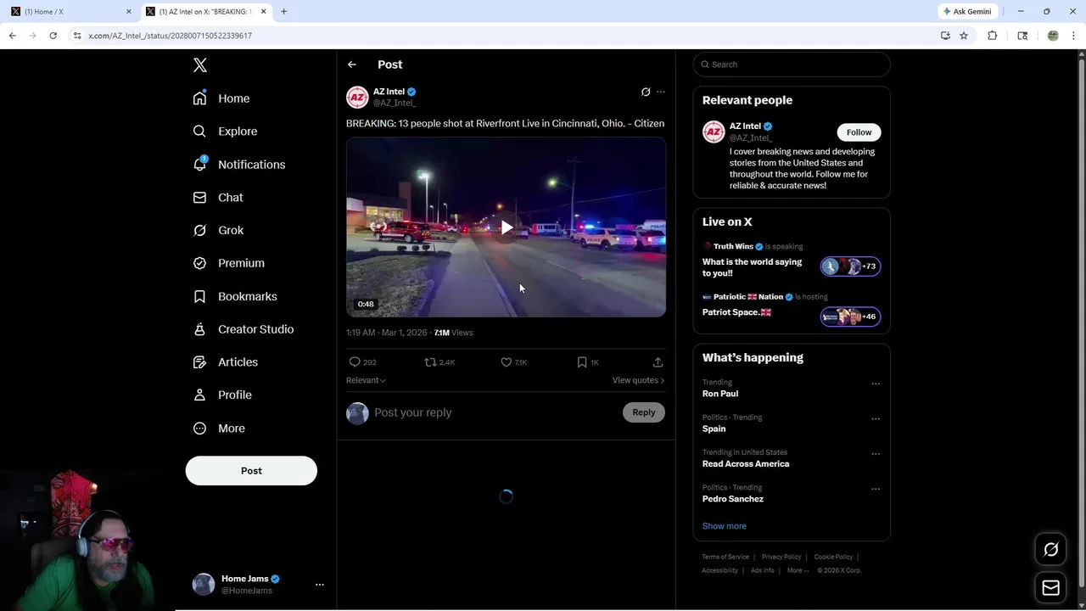
Task: Open Ads info footer link
Action: [763, 570]
